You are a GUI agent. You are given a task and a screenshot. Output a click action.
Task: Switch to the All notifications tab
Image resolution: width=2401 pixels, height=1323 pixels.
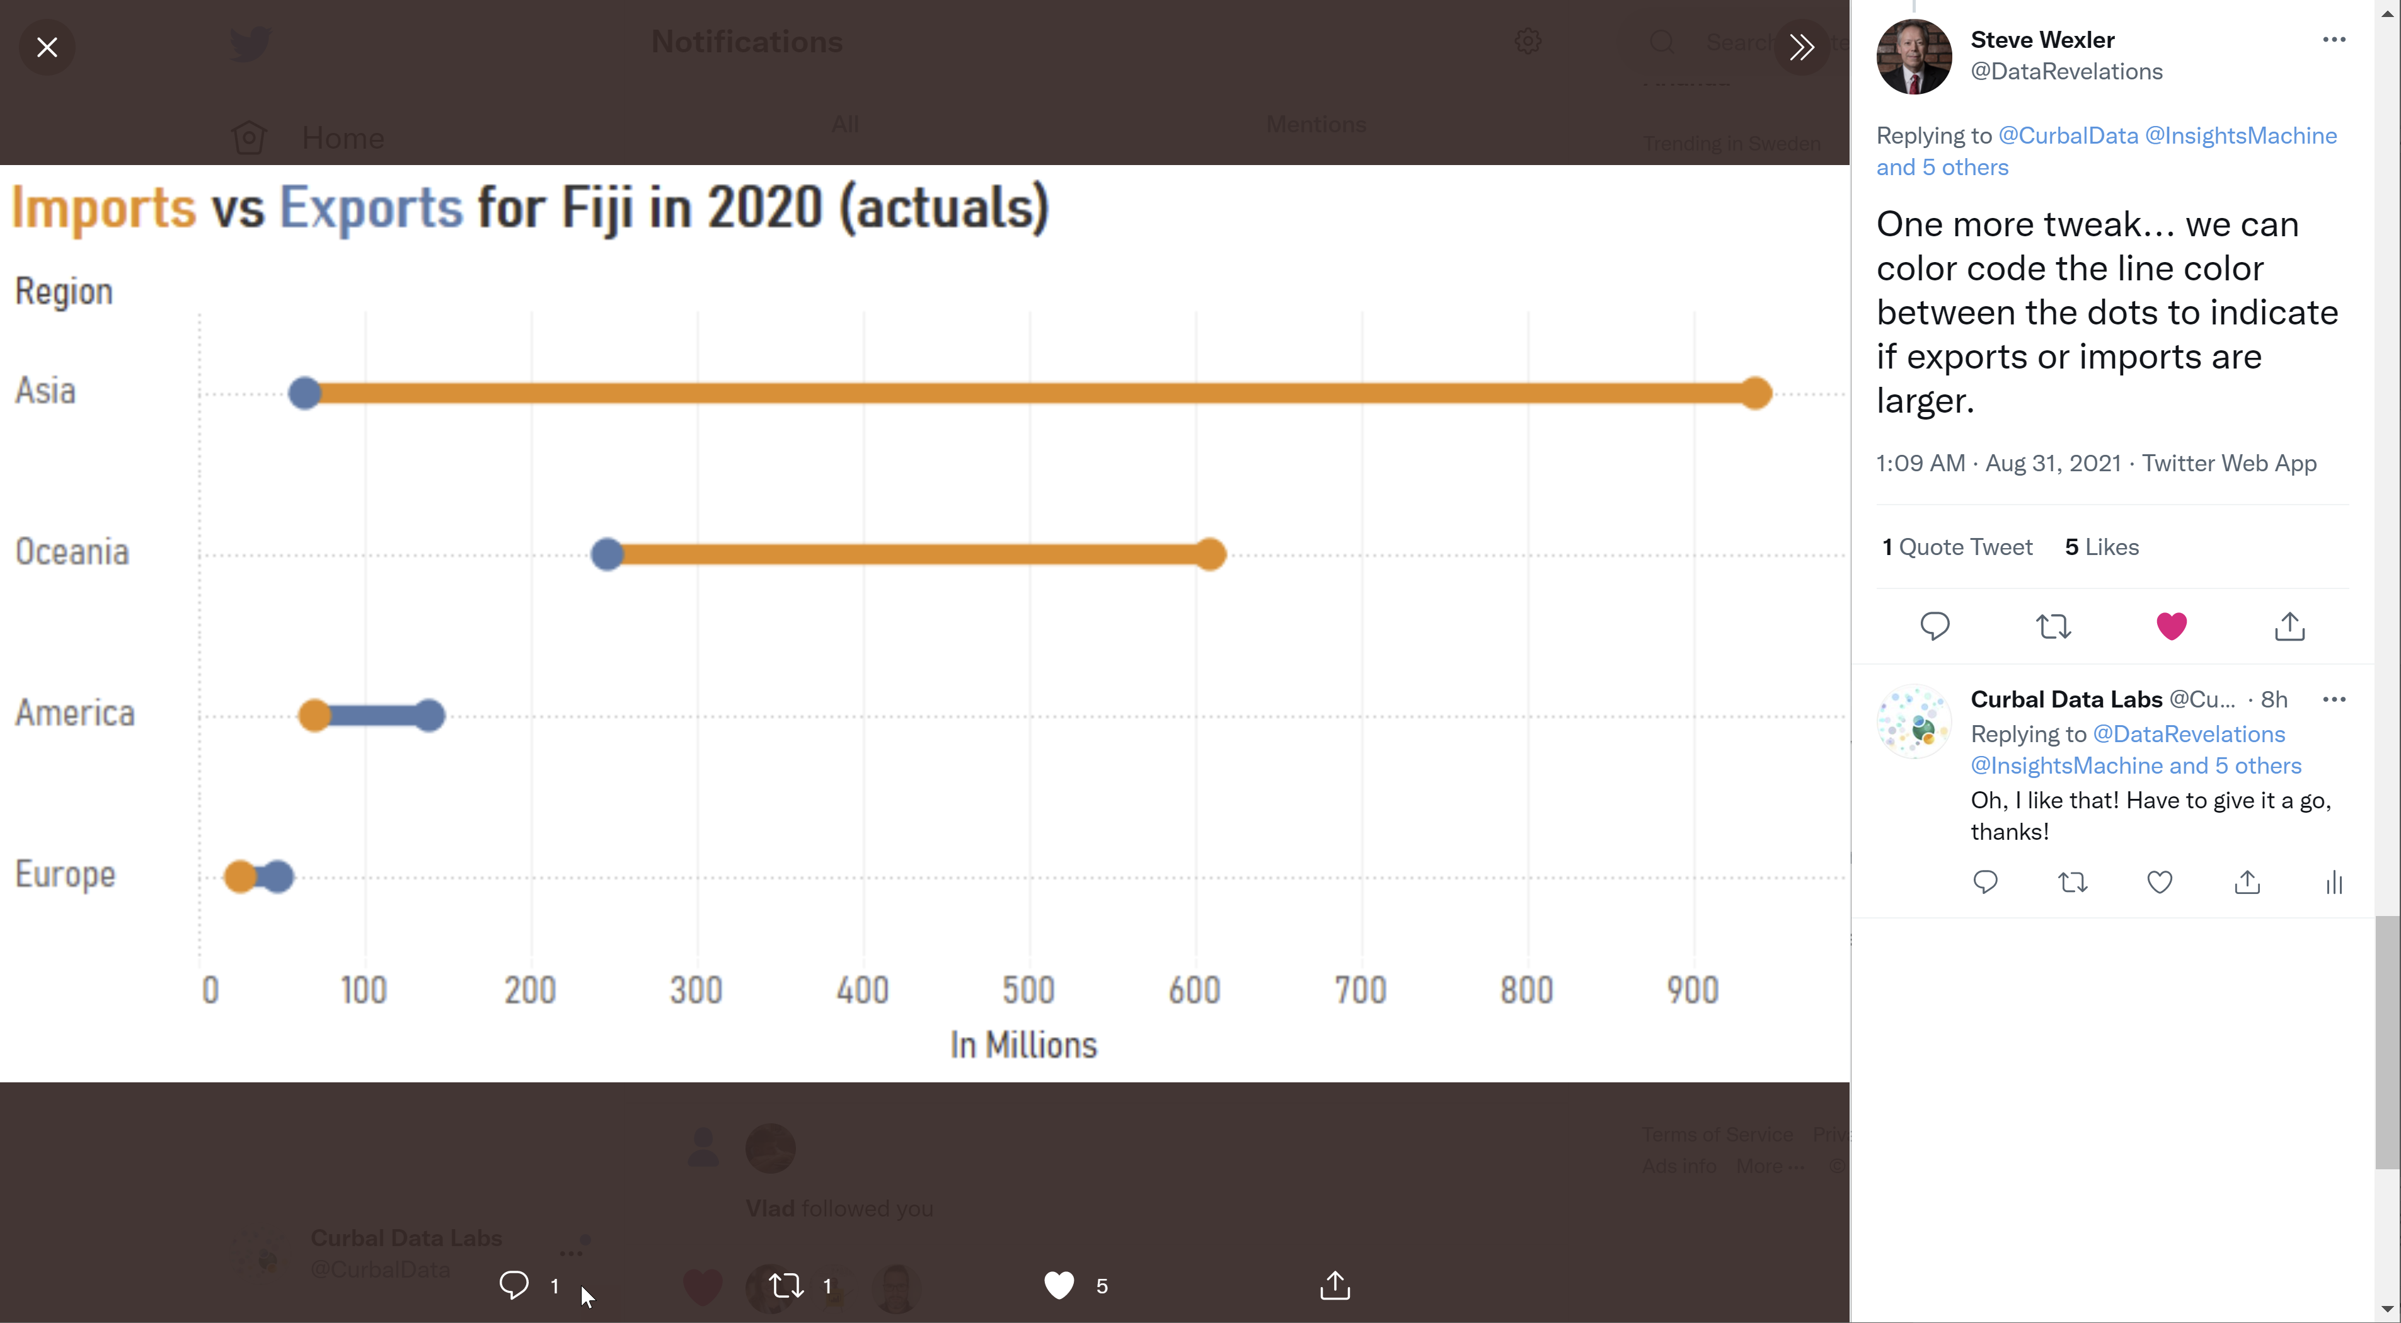(x=844, y=124)
